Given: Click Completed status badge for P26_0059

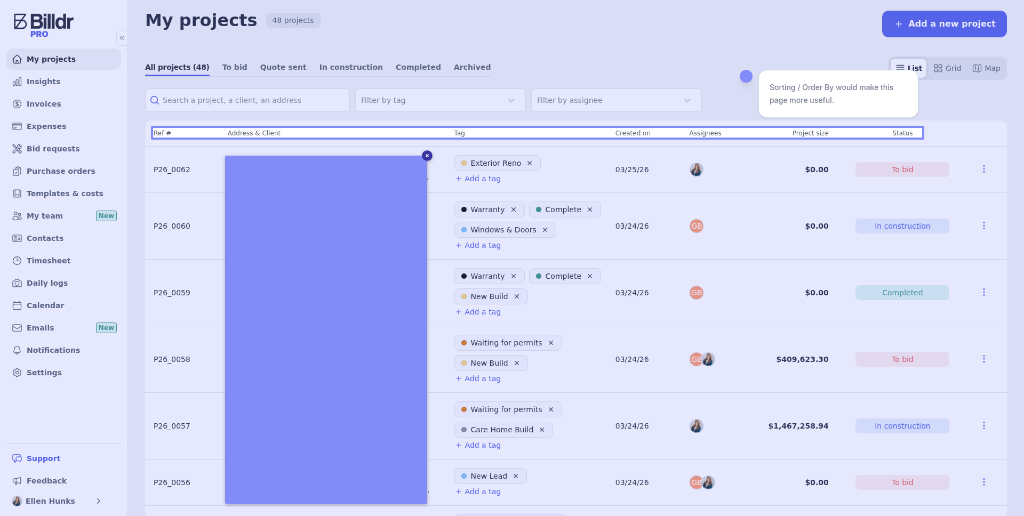Looking at the screenshot, I should pyautogui.click(x=902, y=293).
